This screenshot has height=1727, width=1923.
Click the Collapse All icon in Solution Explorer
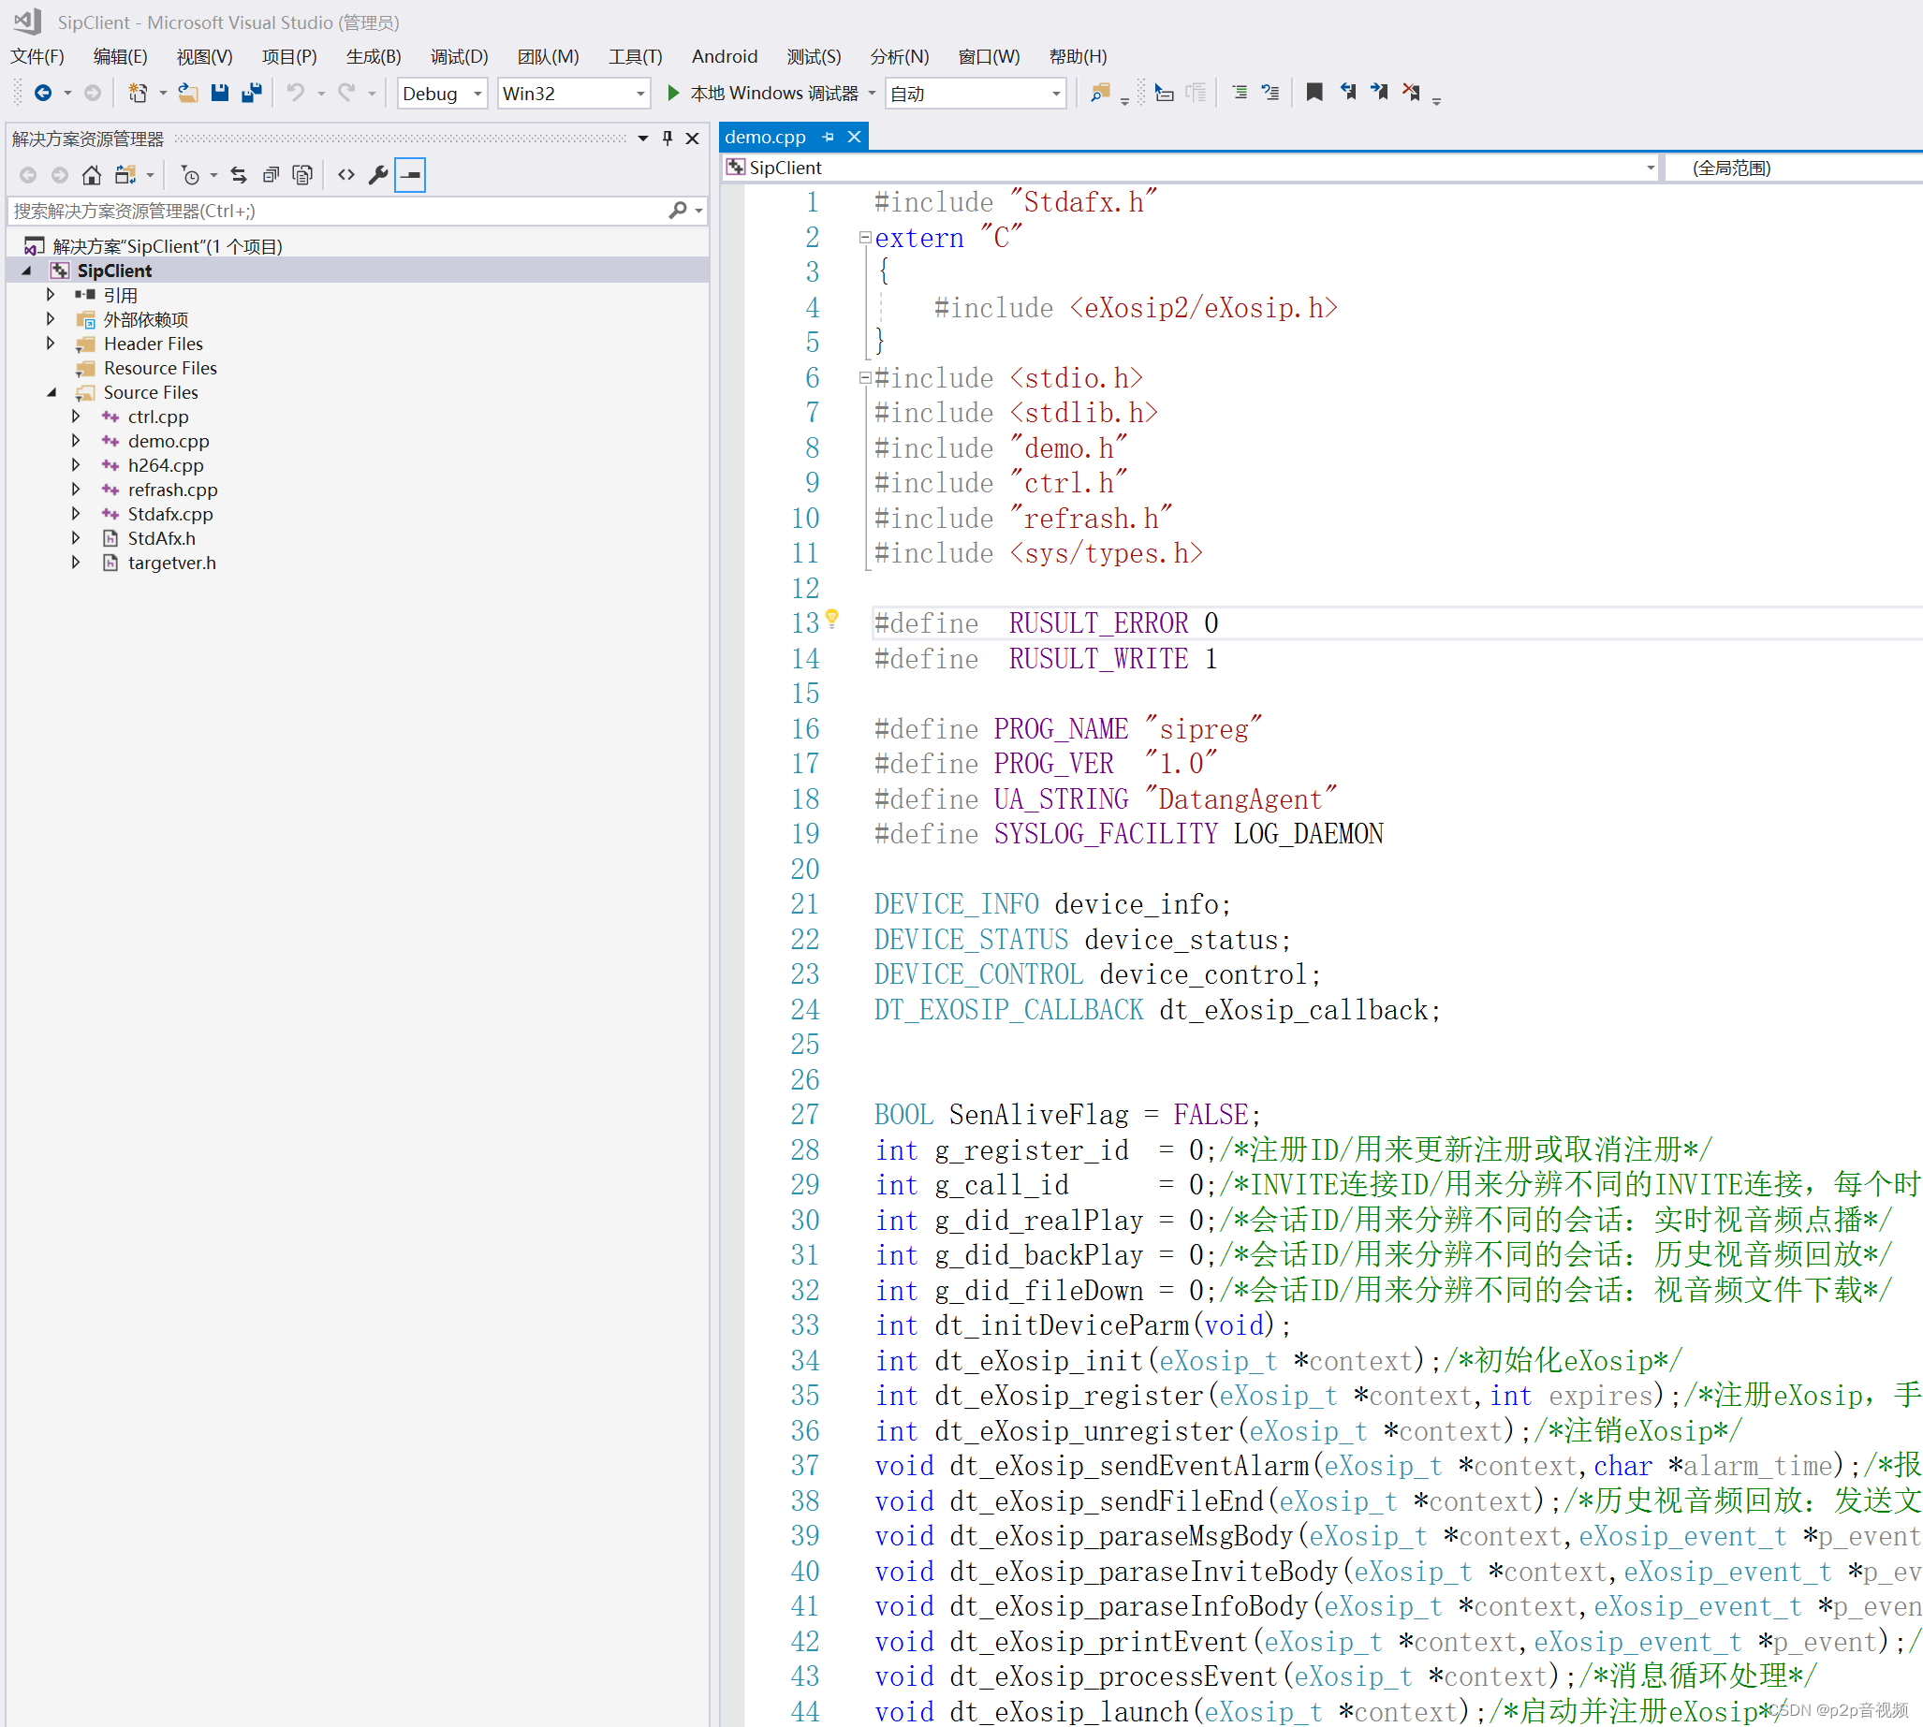(271, 176)
